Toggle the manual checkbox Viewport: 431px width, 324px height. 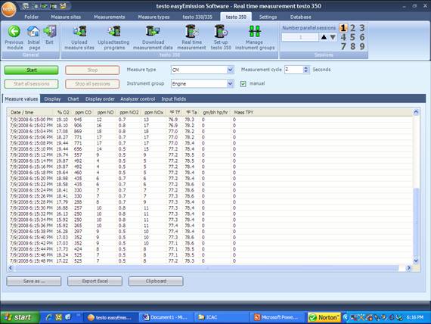click(x=243, y=84)
